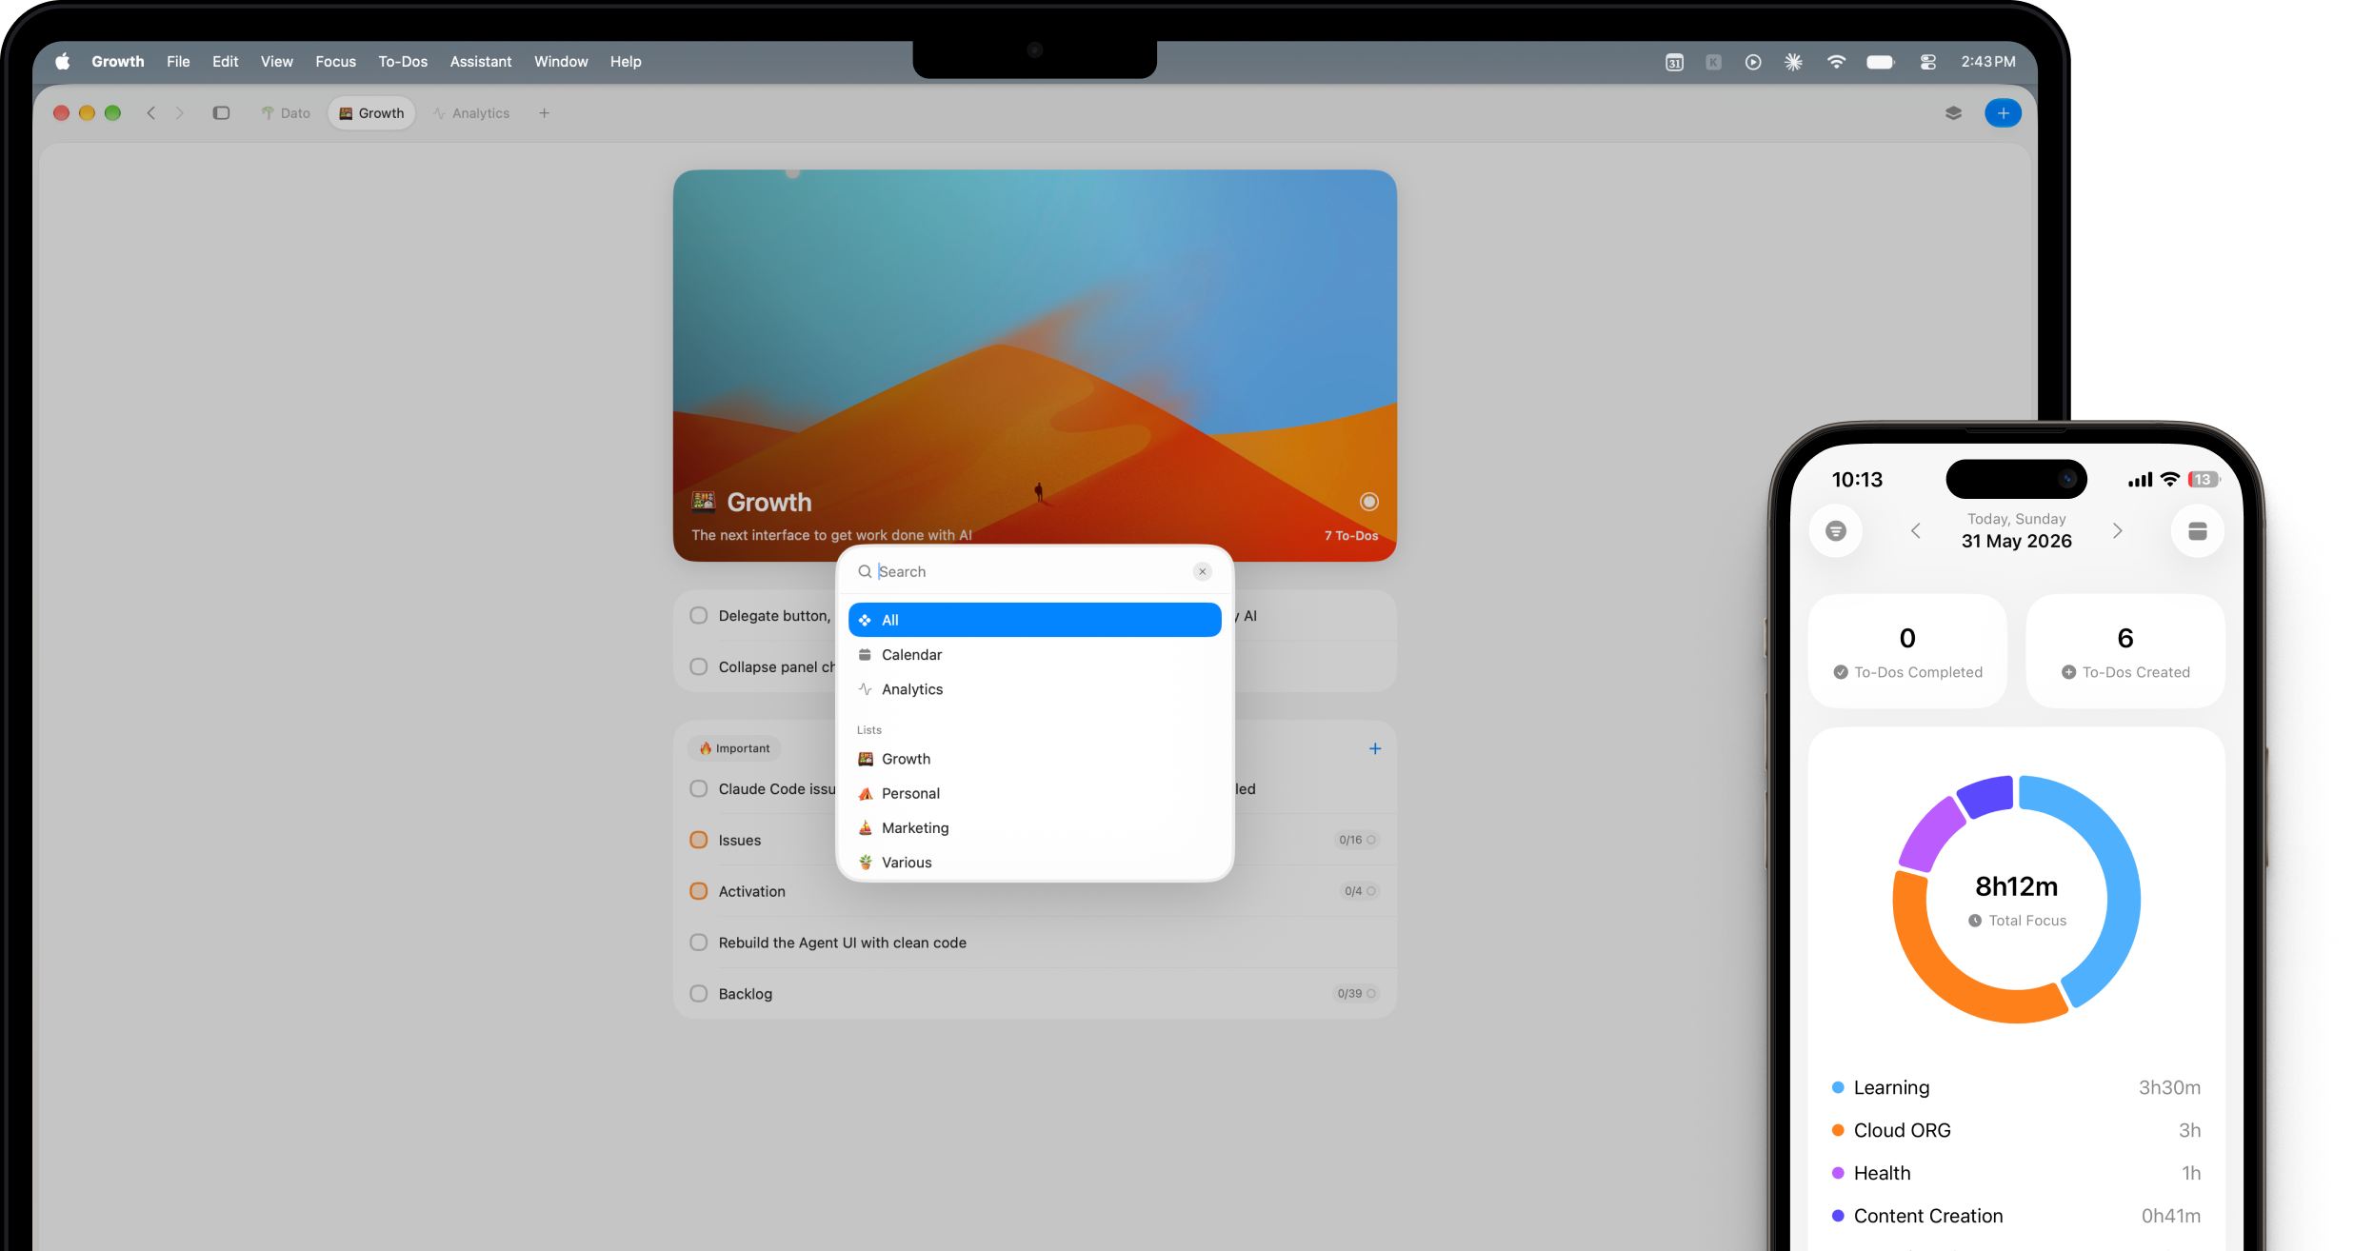Select Various list in popup
The image size is (2354, 1251).
[1034, 863]
